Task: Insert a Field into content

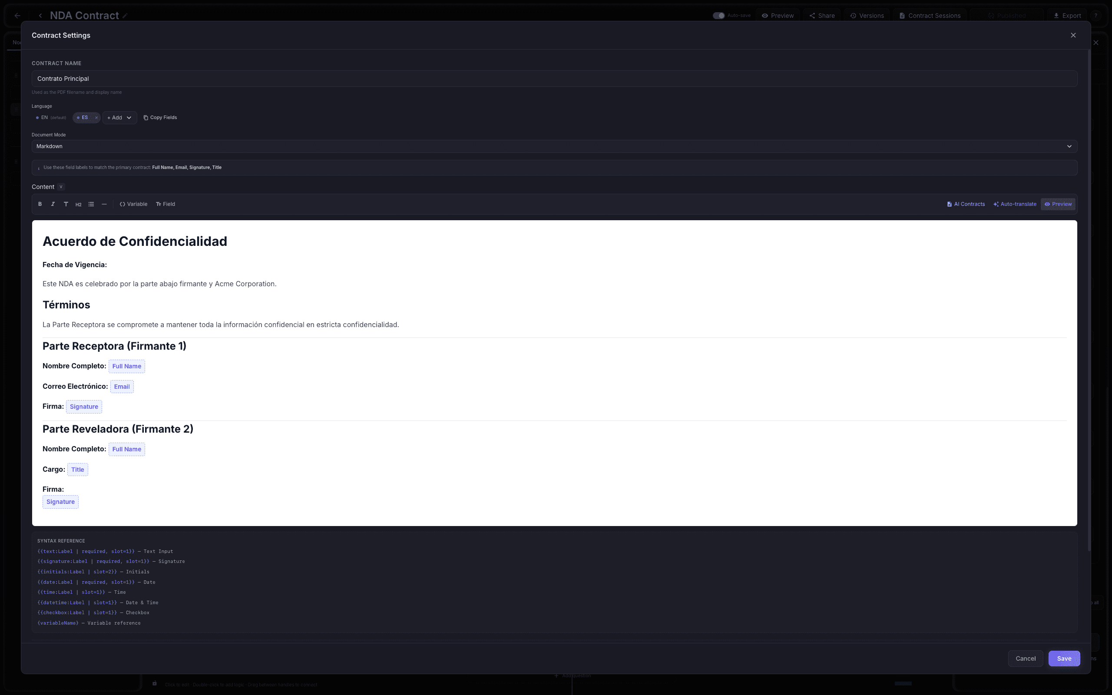Action: point(165,204)
